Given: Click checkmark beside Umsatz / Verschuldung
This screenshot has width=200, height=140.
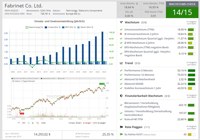Looking at the screenshot, I should click(x=121, y=113).
